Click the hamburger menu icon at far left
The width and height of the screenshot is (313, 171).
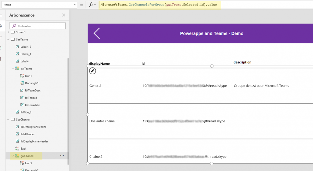coord(1,15)
